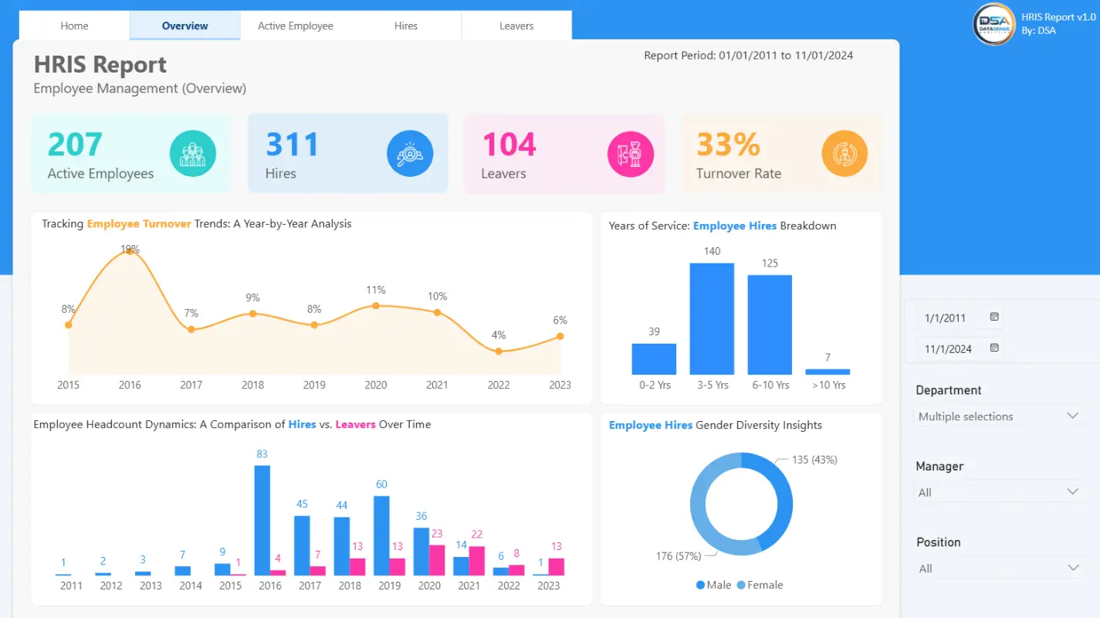Select the 2016 peak point on turnover line
1100x618 pixels.
(130, 250)
